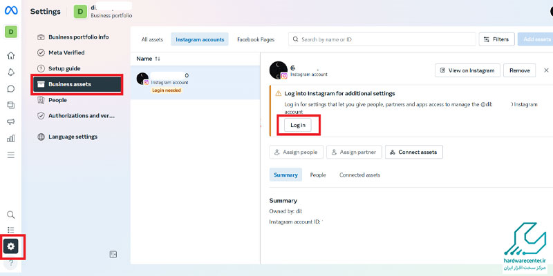Click the search magnifier icon in rail
This screenshot has width=553, height=276.
tap(11, 215)
